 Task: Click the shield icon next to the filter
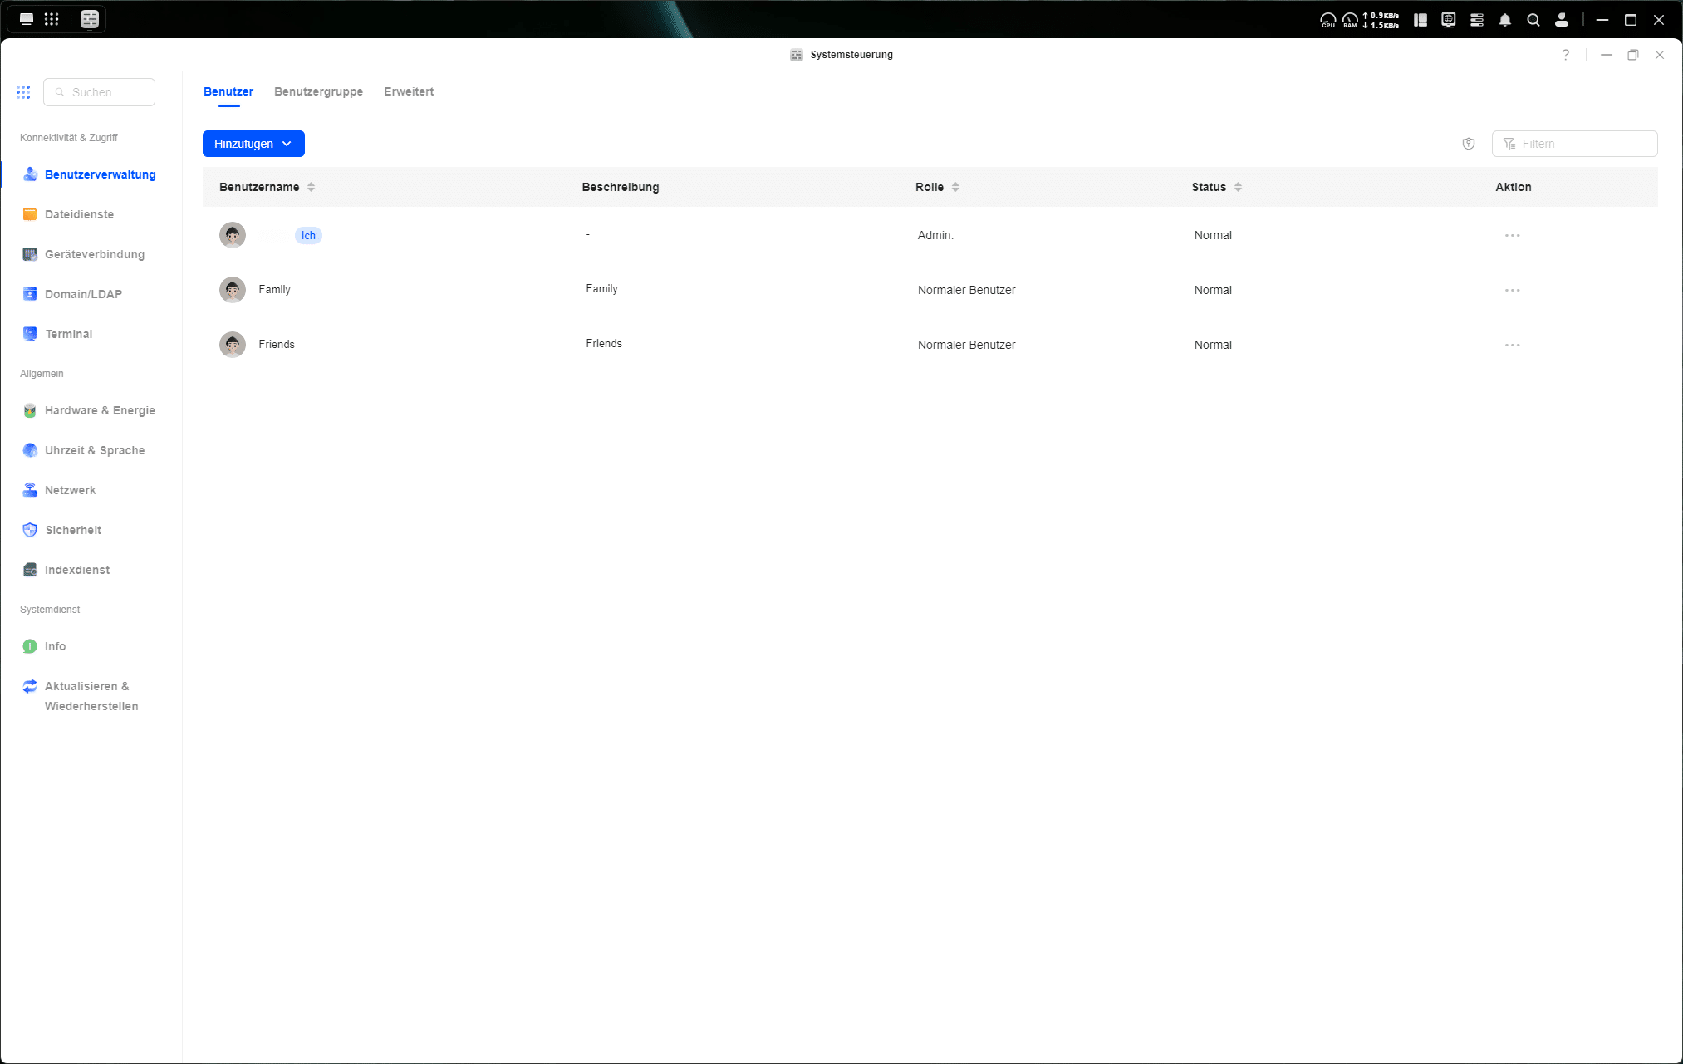[1469, 144]
